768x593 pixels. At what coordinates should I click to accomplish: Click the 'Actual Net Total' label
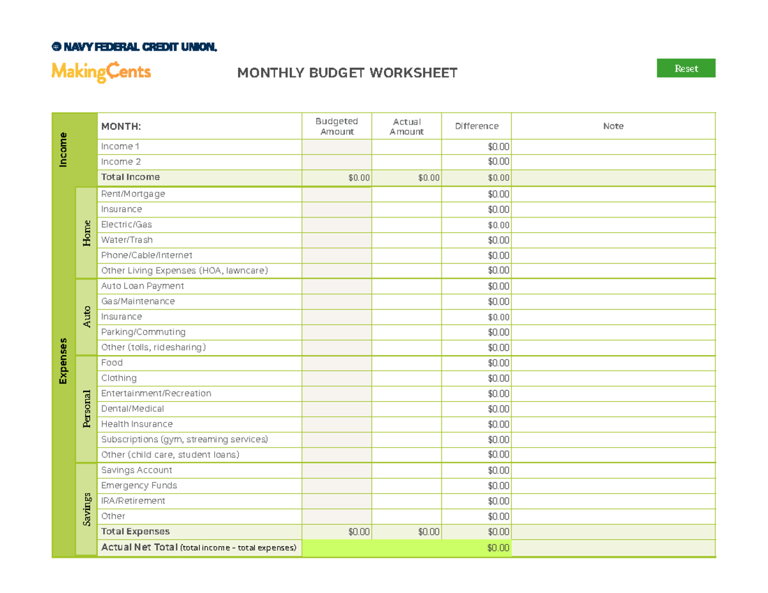[x=140, y=548]
